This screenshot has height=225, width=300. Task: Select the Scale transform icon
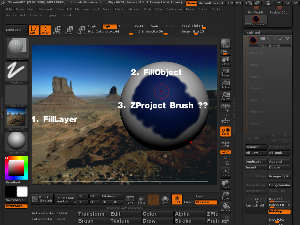68,30
